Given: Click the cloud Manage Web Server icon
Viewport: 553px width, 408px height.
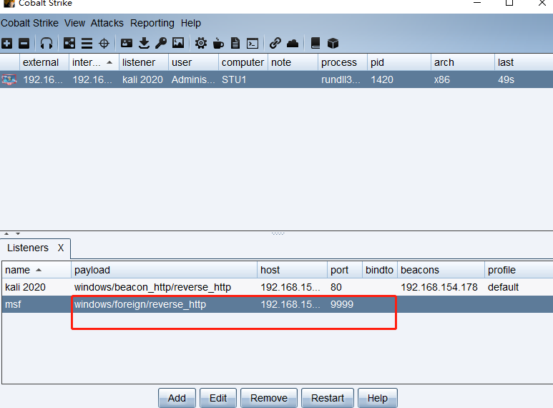Looking at the screenshot, I should [293, 44].
